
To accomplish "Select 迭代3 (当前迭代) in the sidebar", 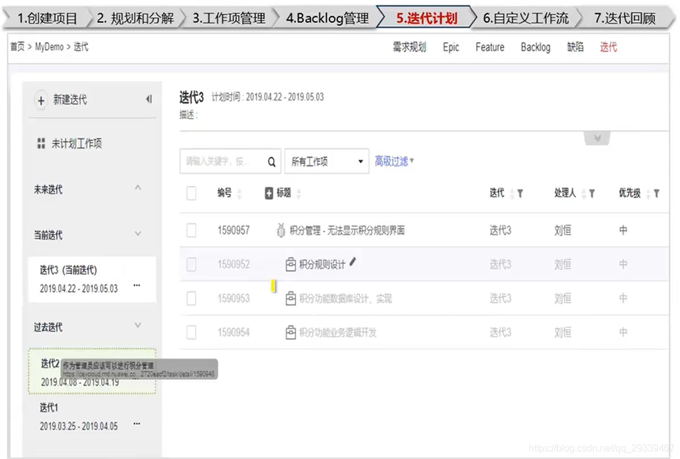I will coord(92,279).
